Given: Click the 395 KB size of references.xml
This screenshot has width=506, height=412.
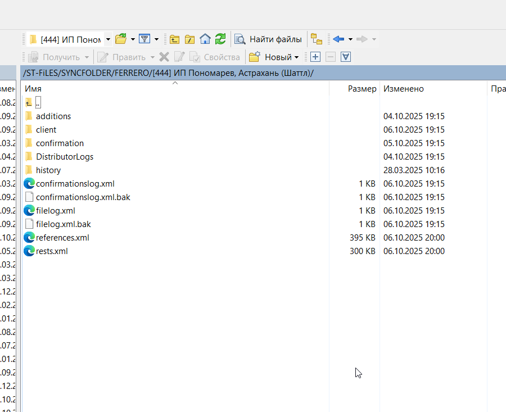Looking at the screenshot, I should point(363,238).
